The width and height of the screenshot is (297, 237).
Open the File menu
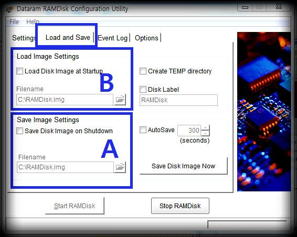click(14, 21)
